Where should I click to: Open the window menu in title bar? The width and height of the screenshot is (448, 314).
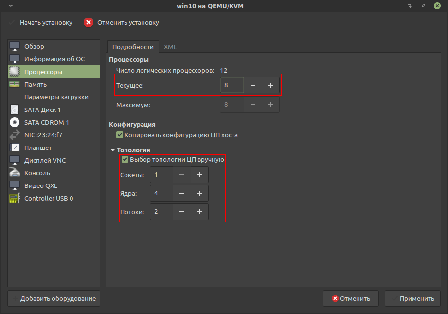tap(11, 5)
